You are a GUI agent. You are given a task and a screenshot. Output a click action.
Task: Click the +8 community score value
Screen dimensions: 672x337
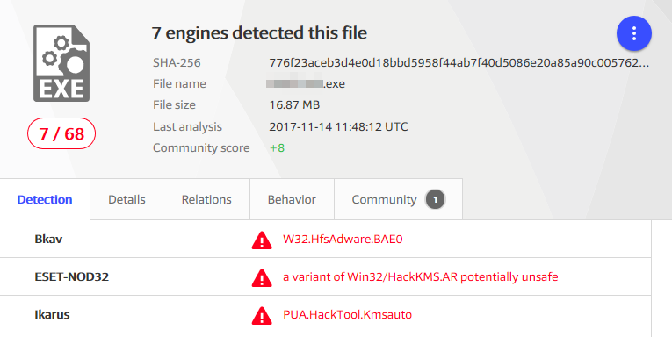[x=277, y=147]
